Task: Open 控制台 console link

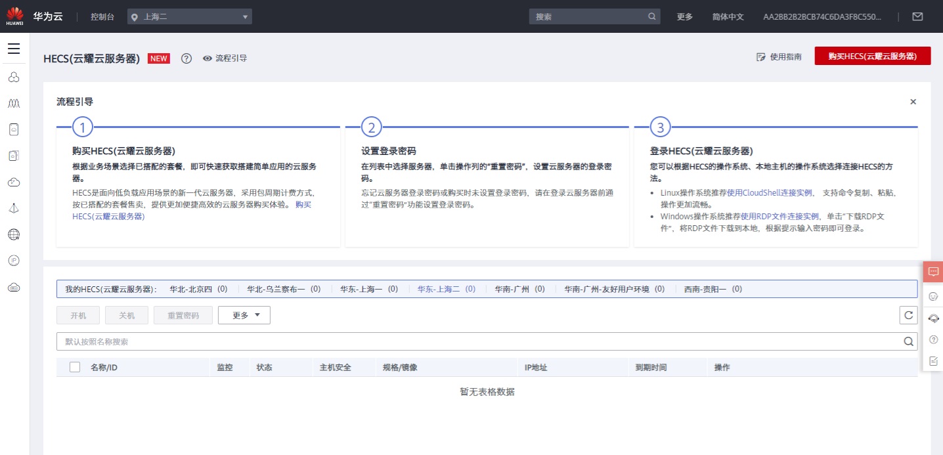Action: point(102,16)
